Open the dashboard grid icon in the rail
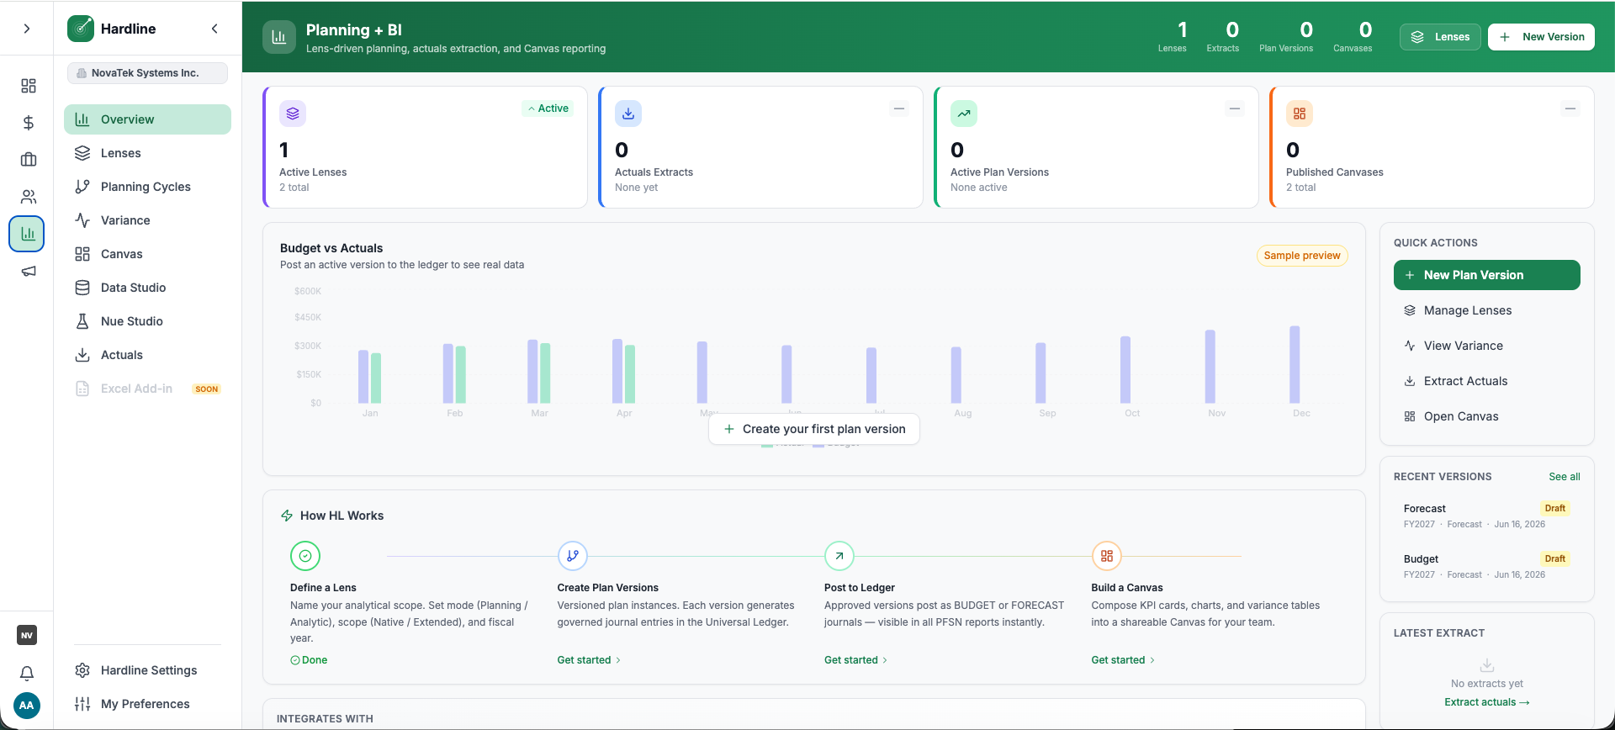 pos(29,86)
